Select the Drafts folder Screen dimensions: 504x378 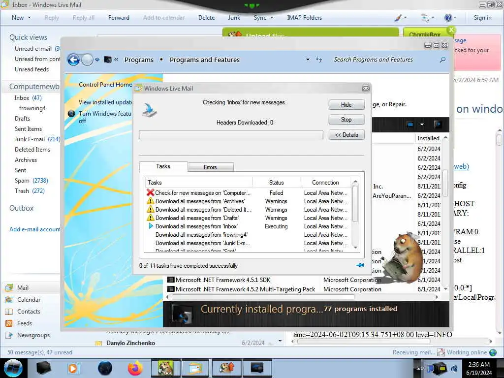[x=22, y=118]
